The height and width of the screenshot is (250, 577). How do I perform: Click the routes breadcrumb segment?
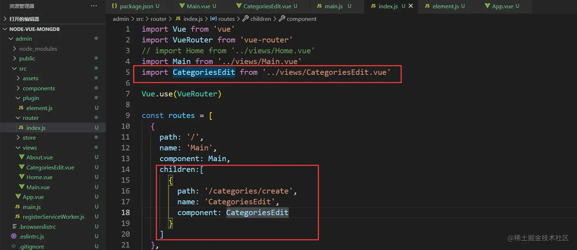[226, 19]
